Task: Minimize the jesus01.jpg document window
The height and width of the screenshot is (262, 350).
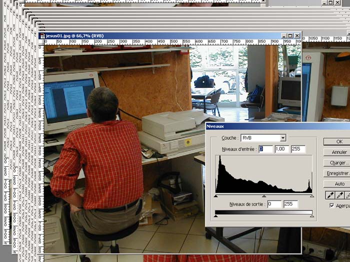Action: 283,35
